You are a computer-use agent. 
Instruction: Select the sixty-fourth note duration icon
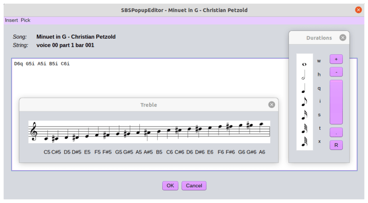click(304, 141)
